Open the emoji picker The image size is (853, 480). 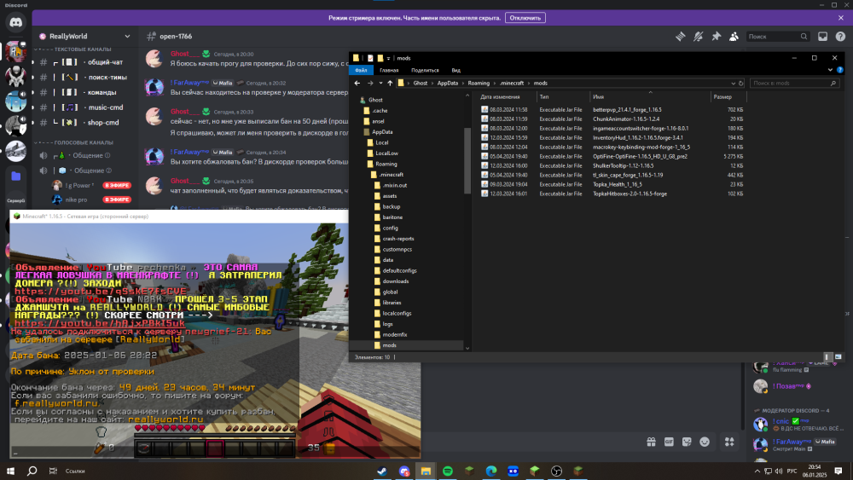tap(705, 442)
